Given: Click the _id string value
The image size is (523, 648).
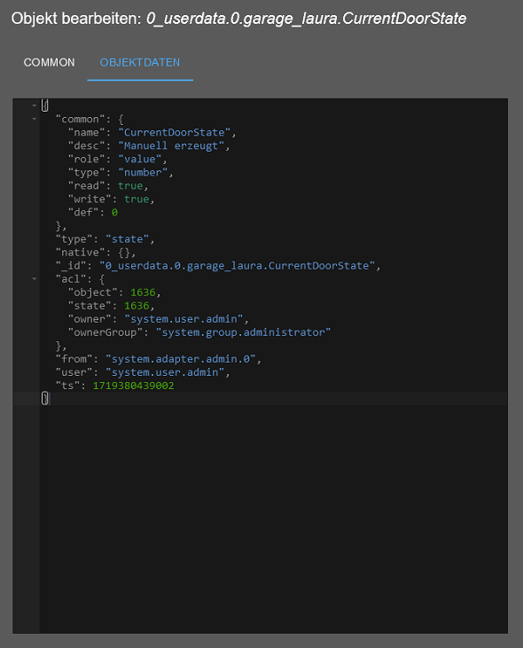Looking at the screenshot, I should click(238, 266).
